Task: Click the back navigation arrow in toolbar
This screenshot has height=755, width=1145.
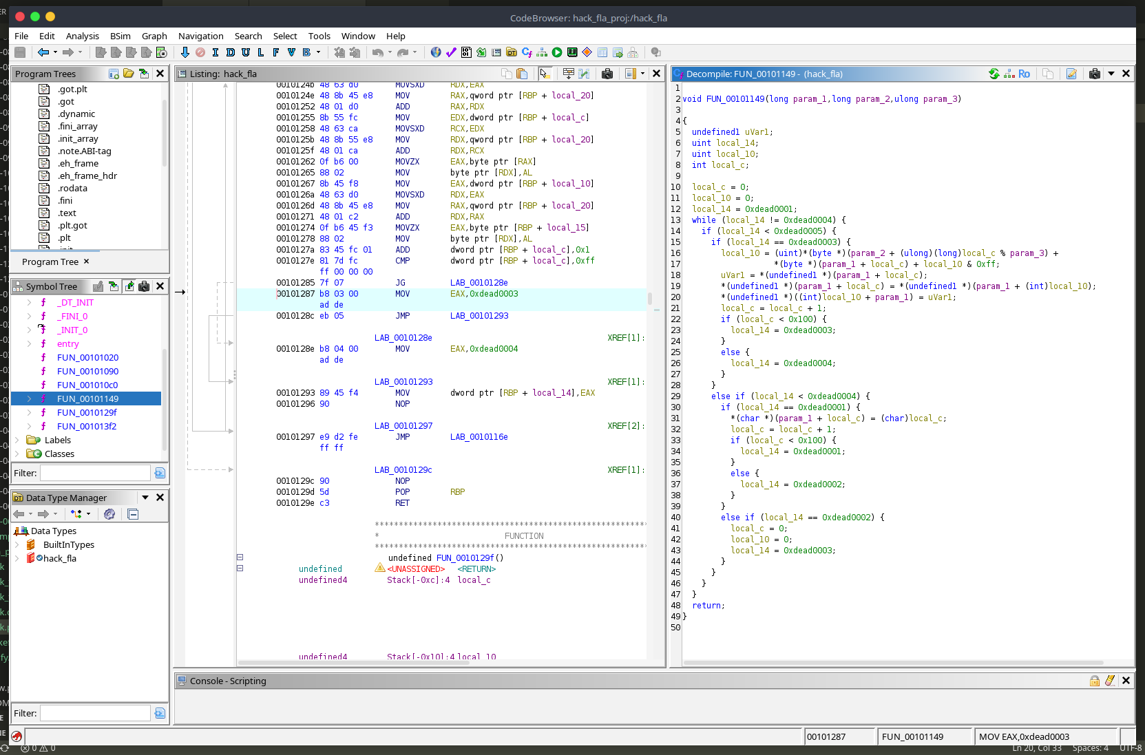Action: 43,52
